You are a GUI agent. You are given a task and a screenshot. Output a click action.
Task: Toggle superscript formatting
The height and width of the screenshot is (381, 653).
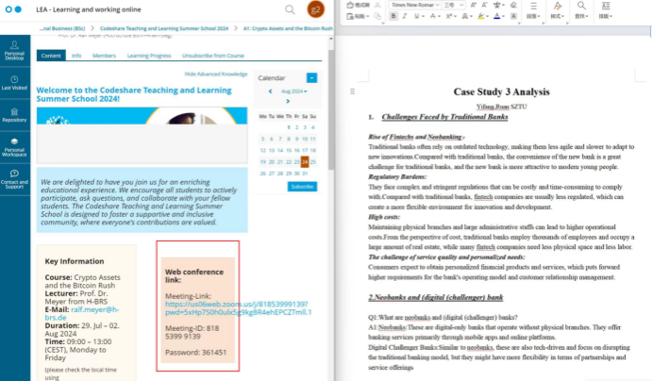tap(449, 16)
